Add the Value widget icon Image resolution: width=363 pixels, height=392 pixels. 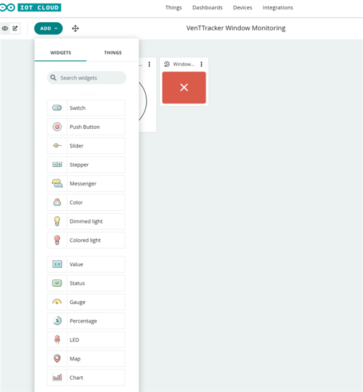pos(57,264)
